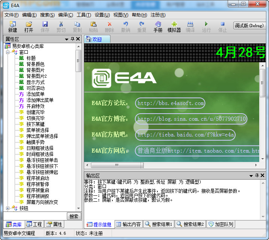Select the 提示信息 output tab
The image size is (269, 240).
tap(99, 224)
